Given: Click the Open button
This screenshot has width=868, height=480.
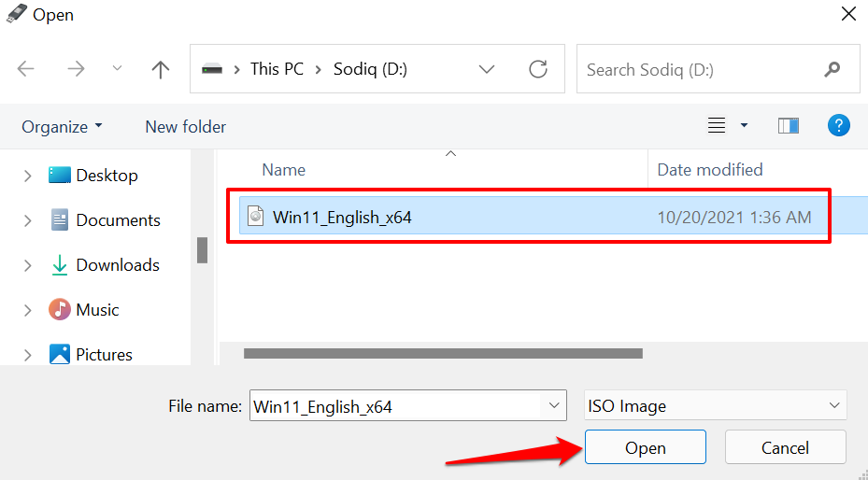Looking at the screenshot, I should click(645, 448).
